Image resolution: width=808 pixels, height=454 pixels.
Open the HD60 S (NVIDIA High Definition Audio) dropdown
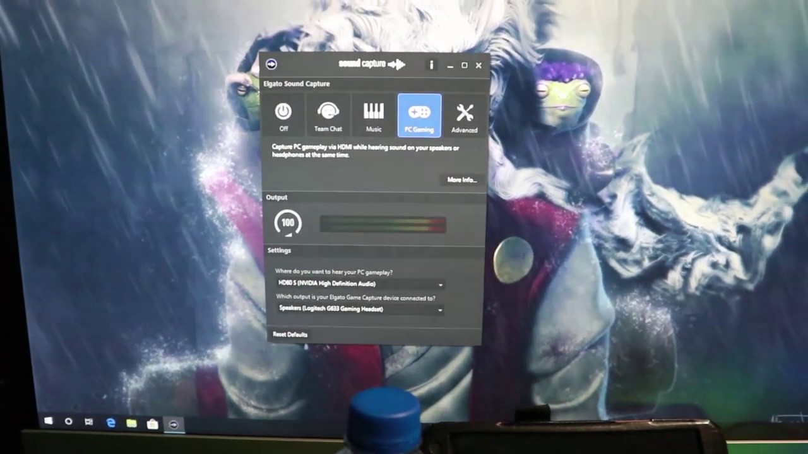click(x=360, y=284)
